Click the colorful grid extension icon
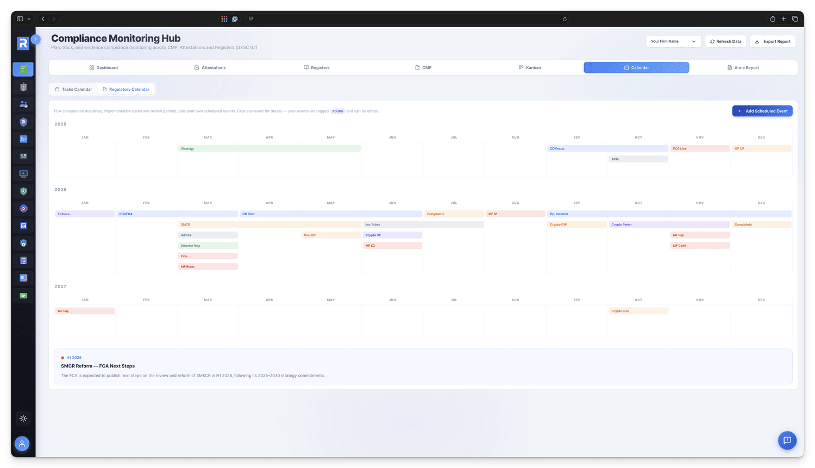 click(x=224, y=19)
